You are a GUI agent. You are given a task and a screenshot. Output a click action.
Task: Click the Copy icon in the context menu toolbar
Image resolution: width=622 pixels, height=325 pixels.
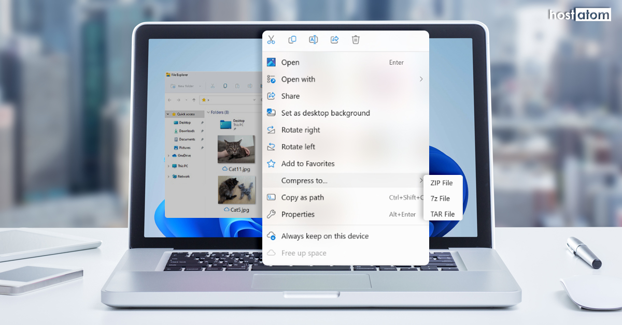coord(292,40)
